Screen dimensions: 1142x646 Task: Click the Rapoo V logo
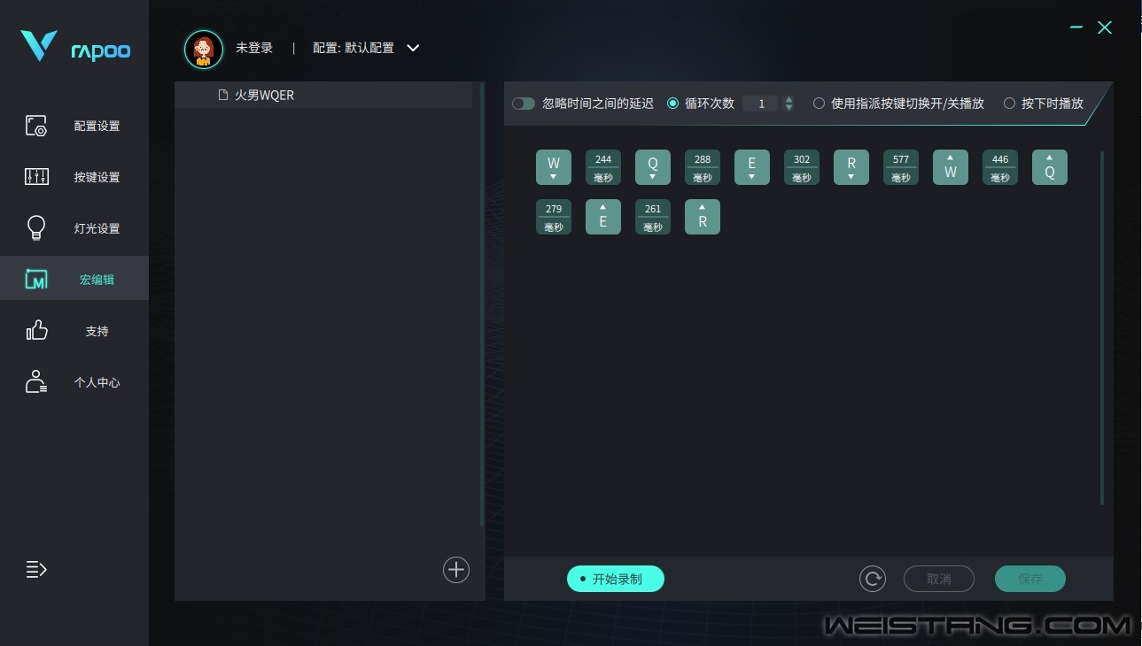[x=39, y=46]
